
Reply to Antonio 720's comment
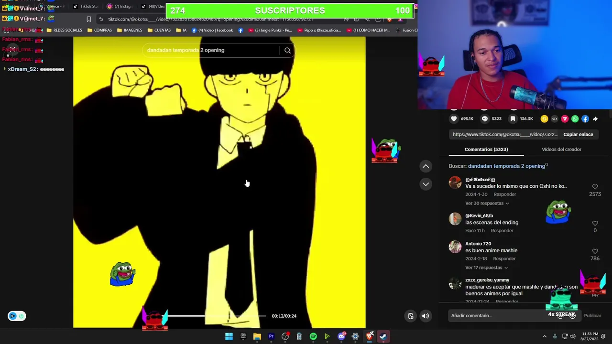pyautogui.click(x=504, y=258)
